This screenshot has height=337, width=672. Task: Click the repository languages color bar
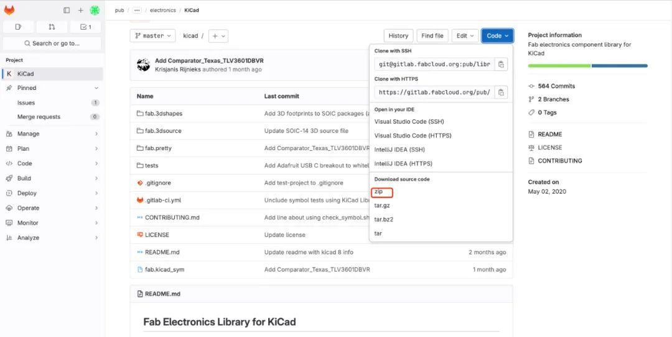(x=587, y=66)
